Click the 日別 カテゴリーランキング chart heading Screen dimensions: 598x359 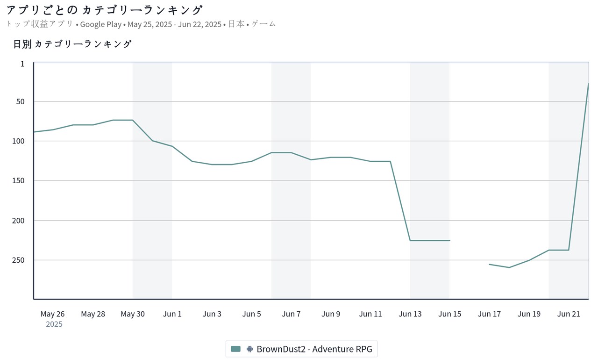click(x=72, y=44)
